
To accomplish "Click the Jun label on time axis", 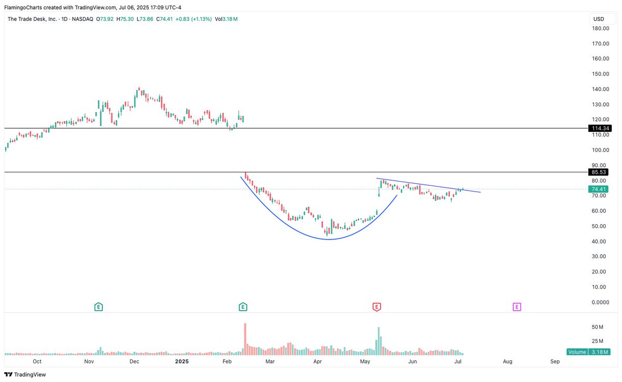I will coord(413,361).
